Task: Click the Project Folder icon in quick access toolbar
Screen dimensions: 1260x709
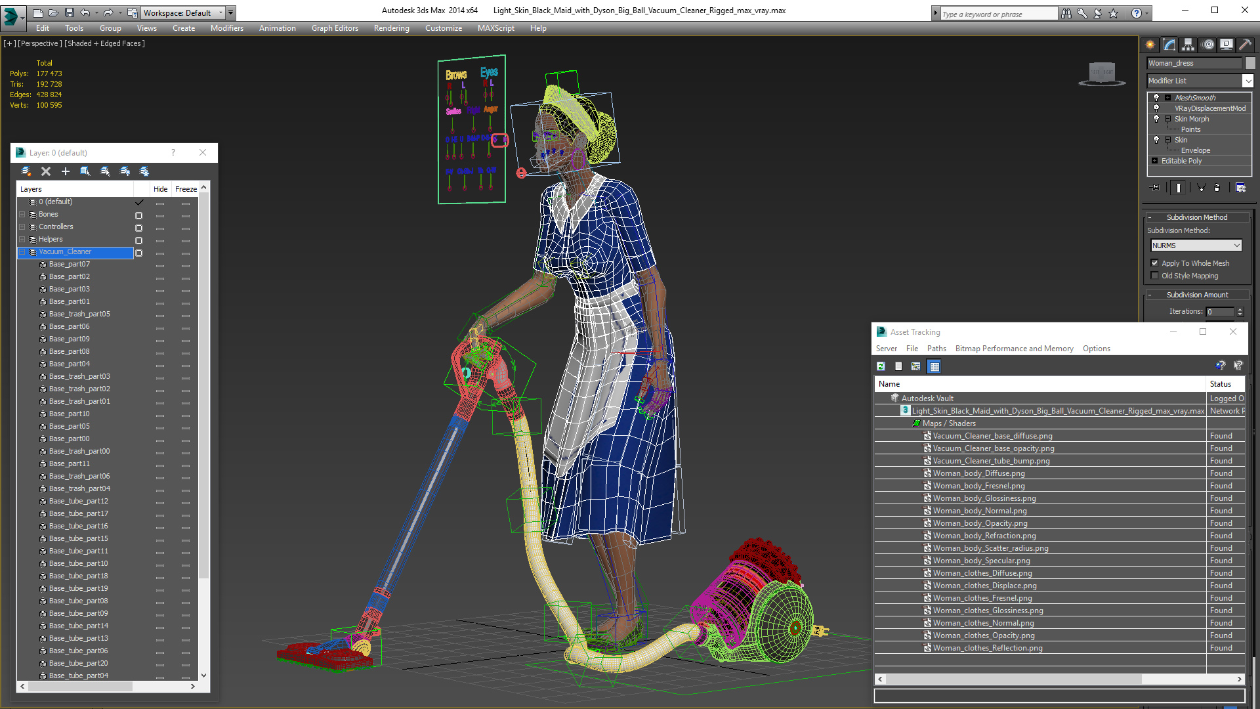Action: (133, 12)
